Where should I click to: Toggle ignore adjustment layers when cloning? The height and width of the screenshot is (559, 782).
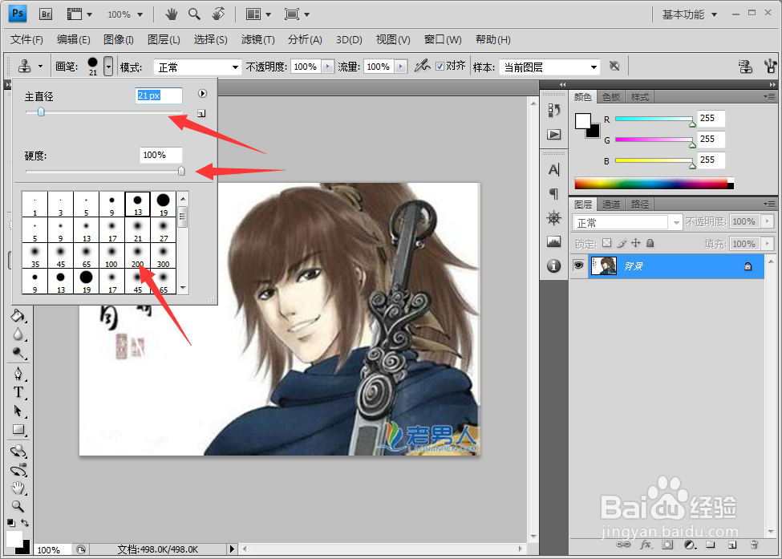[614, 66]
